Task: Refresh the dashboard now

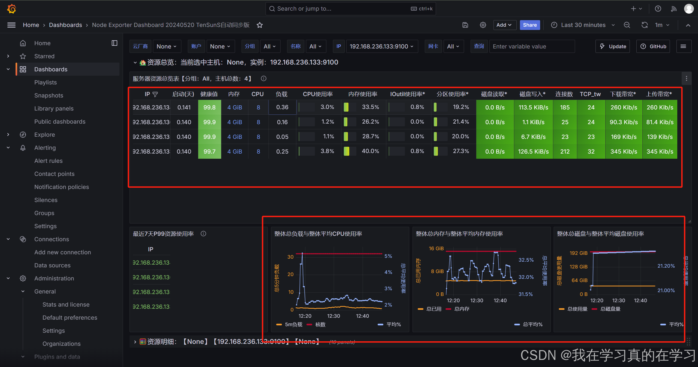Action: coord(645,25)
